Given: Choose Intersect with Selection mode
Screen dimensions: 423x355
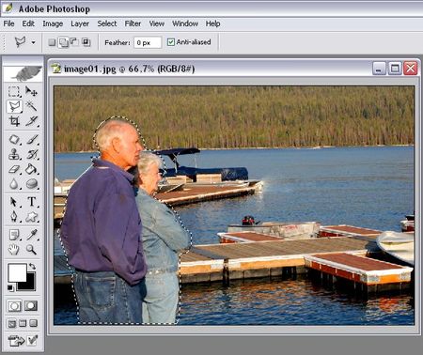Looking at the screenshot, I should 86,41.
